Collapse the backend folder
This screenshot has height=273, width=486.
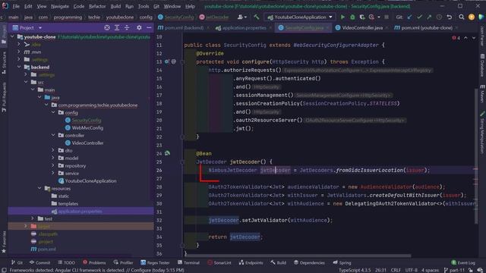coord(19,67)
